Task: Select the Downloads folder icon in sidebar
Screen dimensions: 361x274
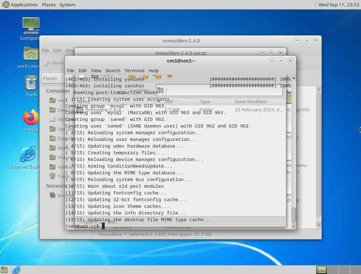Action: pos(53,138)
